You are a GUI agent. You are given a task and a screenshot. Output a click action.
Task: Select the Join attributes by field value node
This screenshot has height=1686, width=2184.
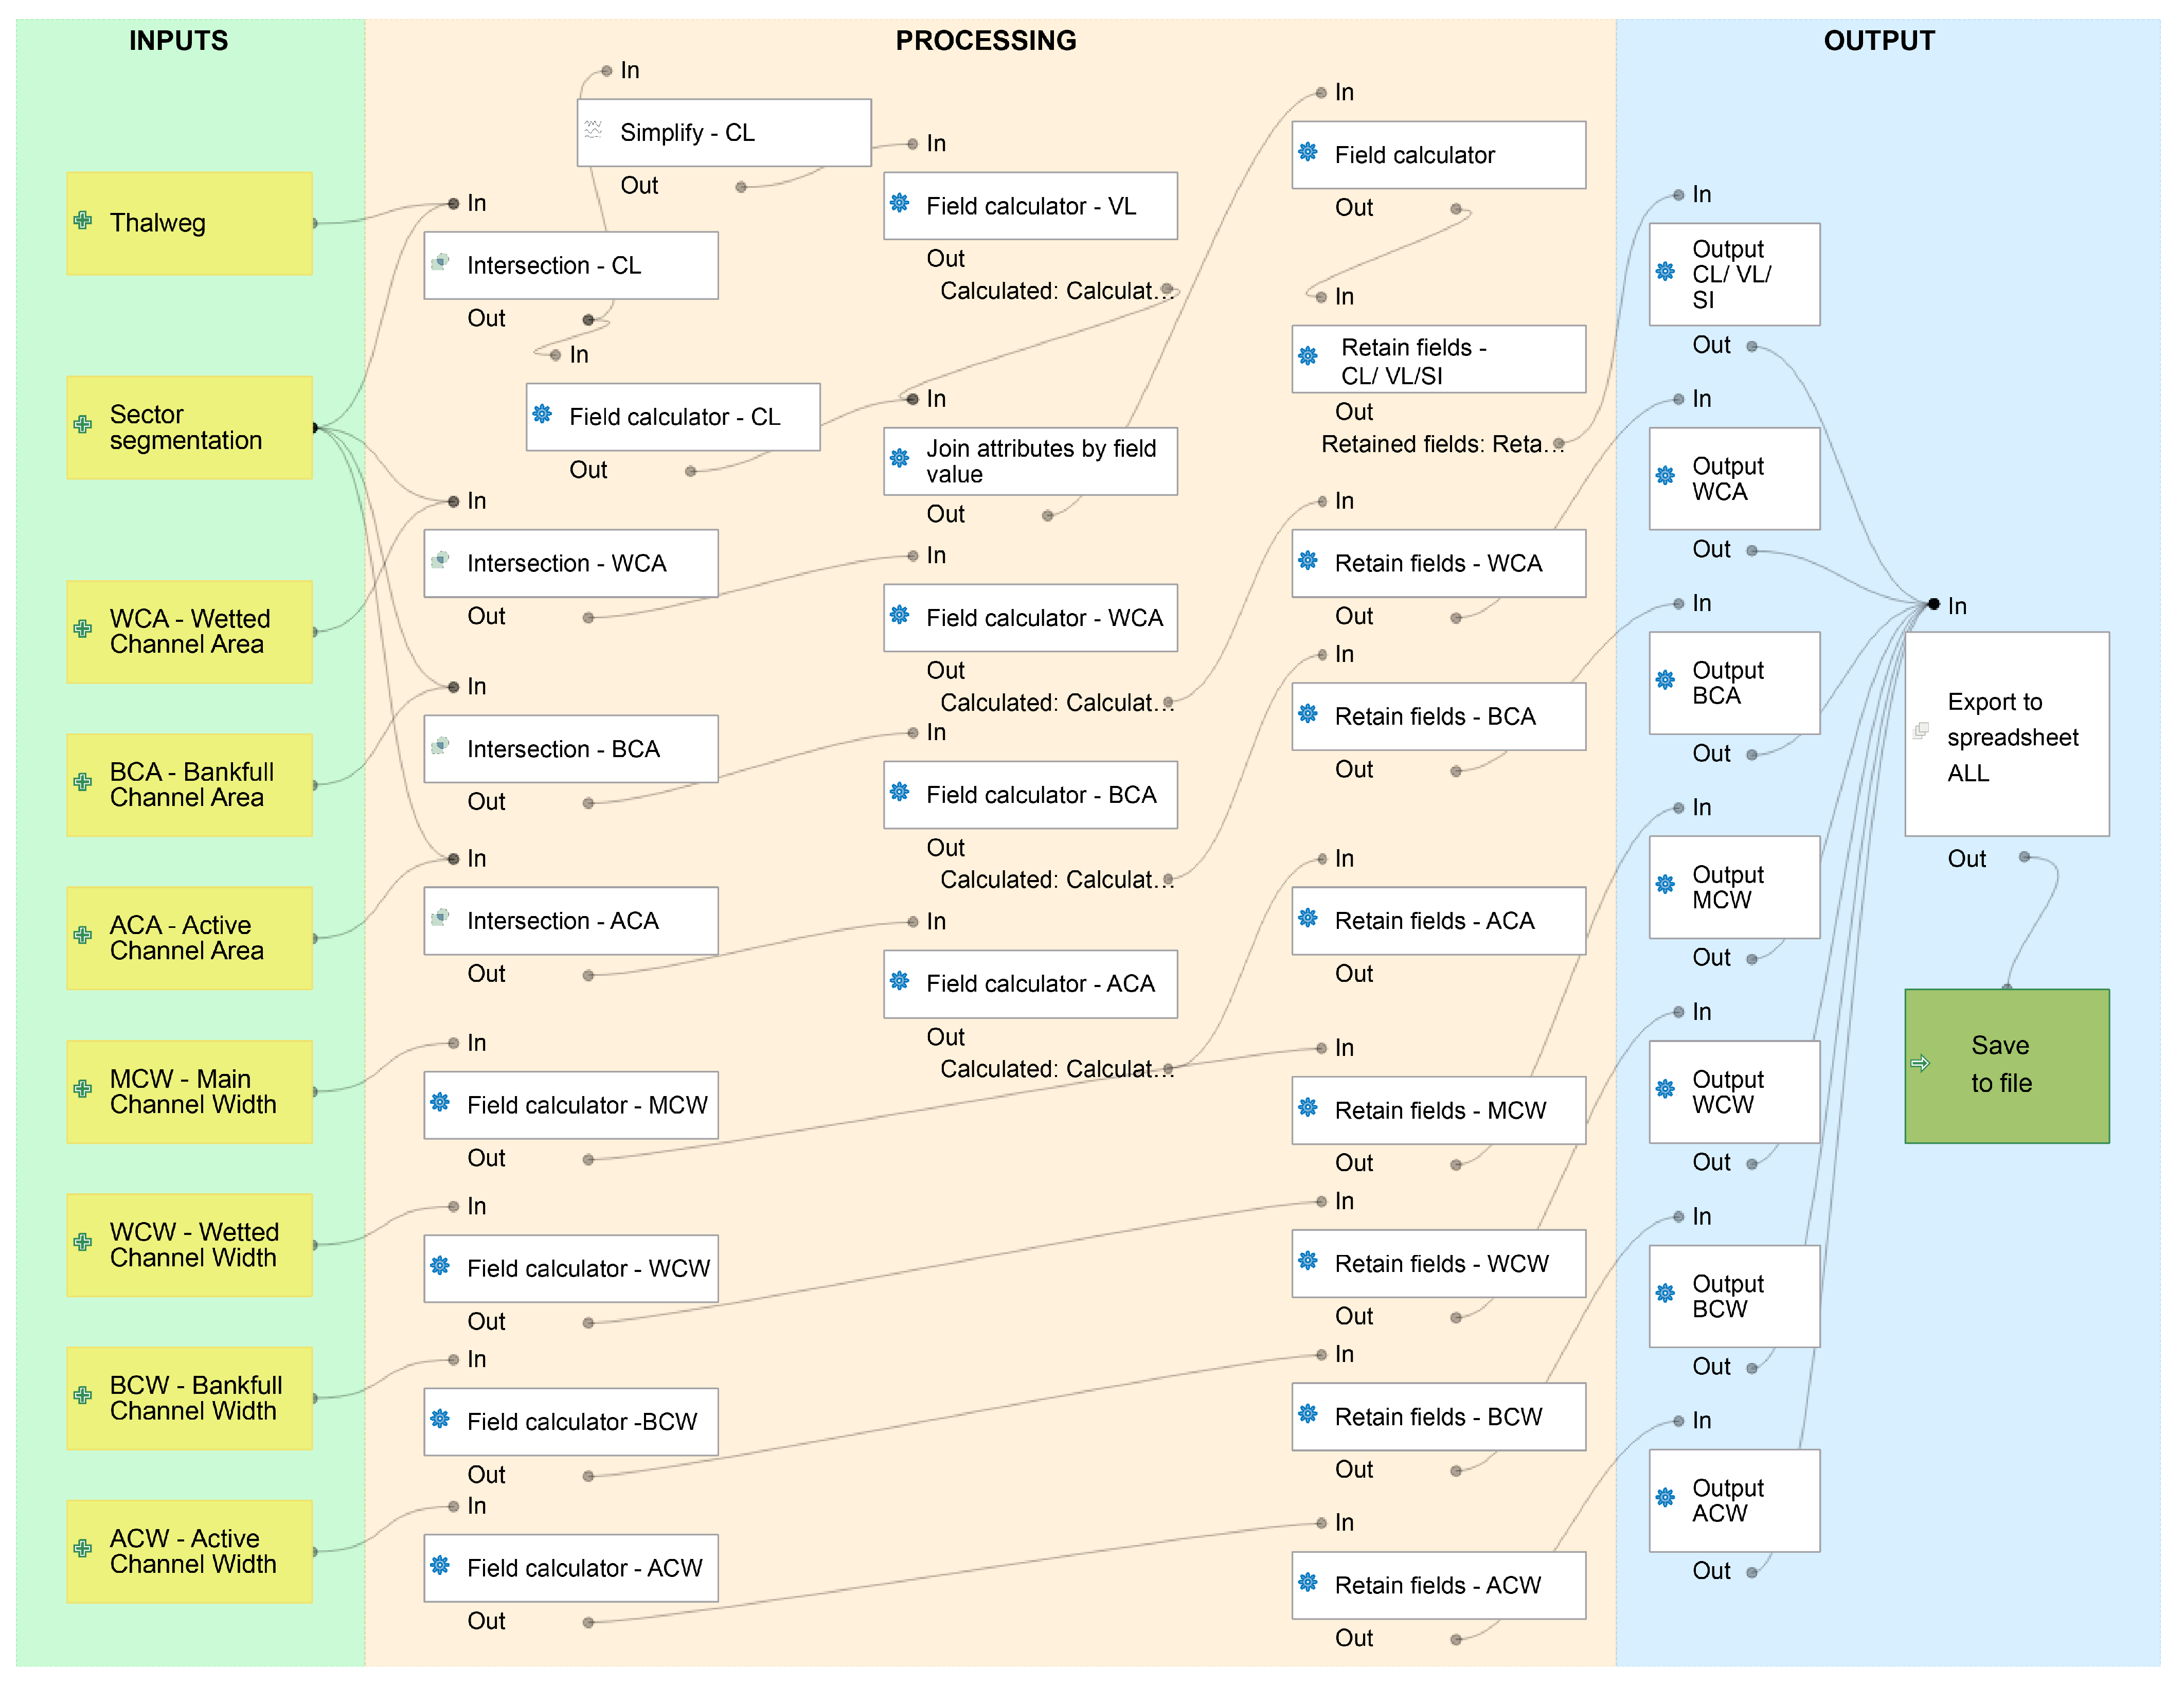(x=1030, y=461)
